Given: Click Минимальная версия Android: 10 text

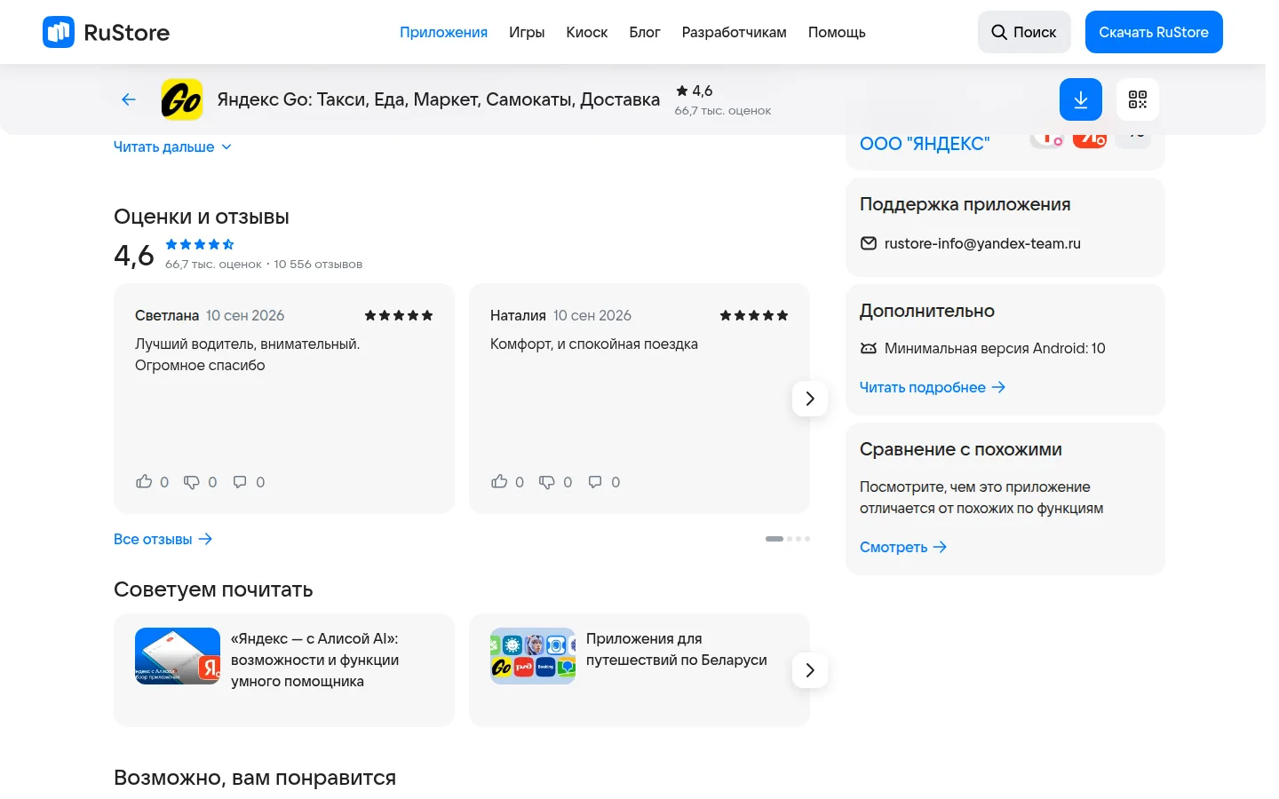Looking at the screenshot, I should click(995, 348).
